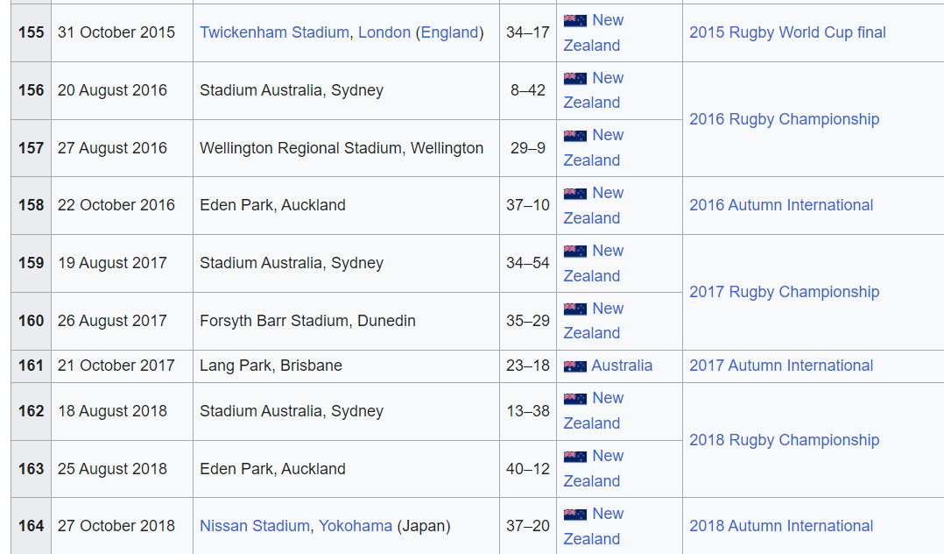Open 2017 Rugby Championship link
Screen dimensions: 944x554
[784, 292]
